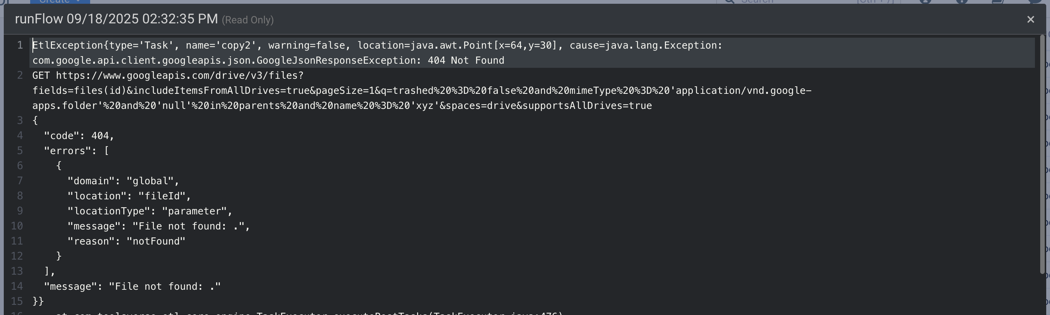The width and height of the screenshot is (1050, 315).
Task: Click the closing braces on line 15
Action: pos(38,301)
